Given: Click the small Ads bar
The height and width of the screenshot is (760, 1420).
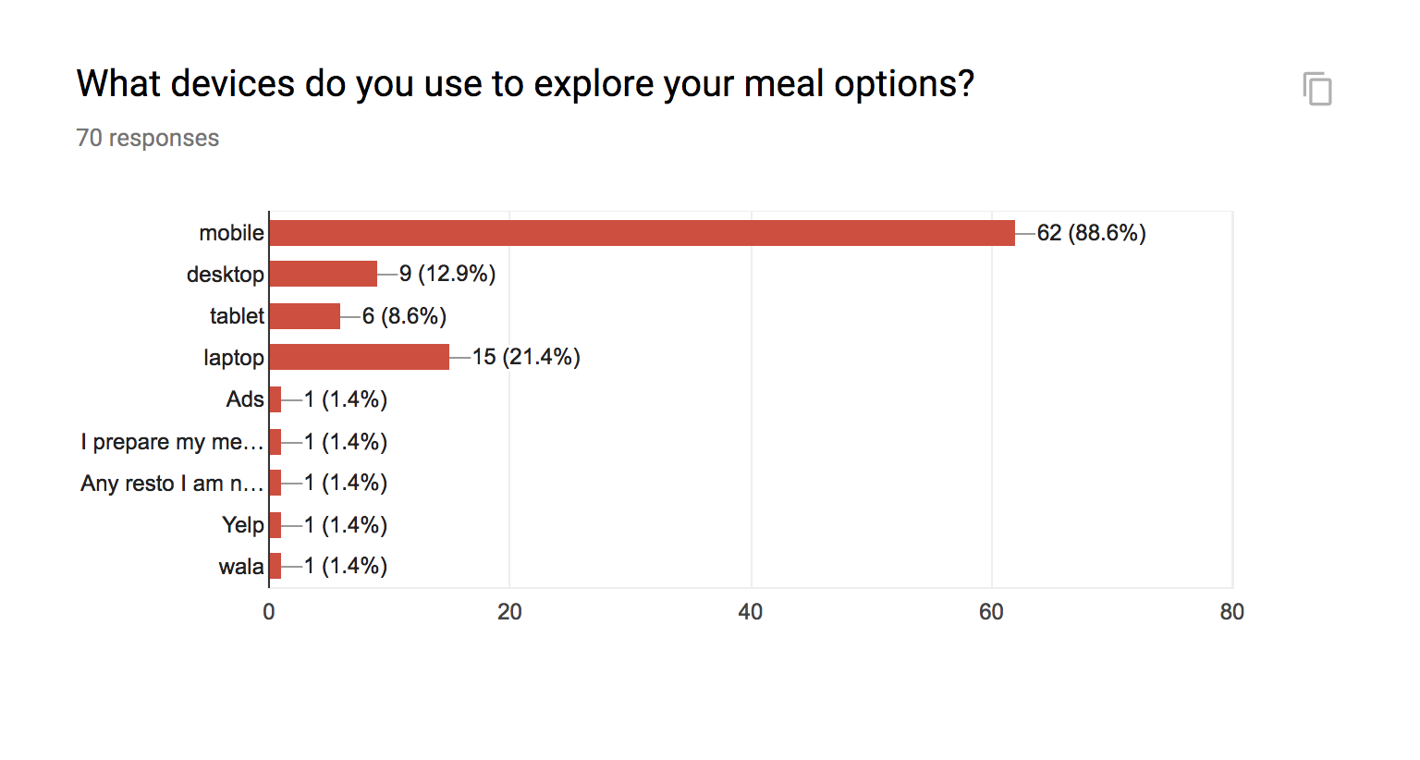Looking at the screenshot, I should tap(275, 399).
